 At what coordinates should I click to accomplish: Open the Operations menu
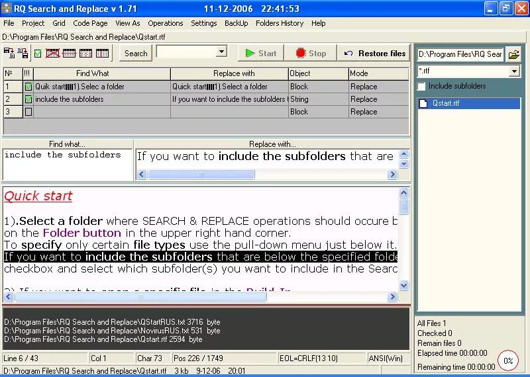pos(165,23)
